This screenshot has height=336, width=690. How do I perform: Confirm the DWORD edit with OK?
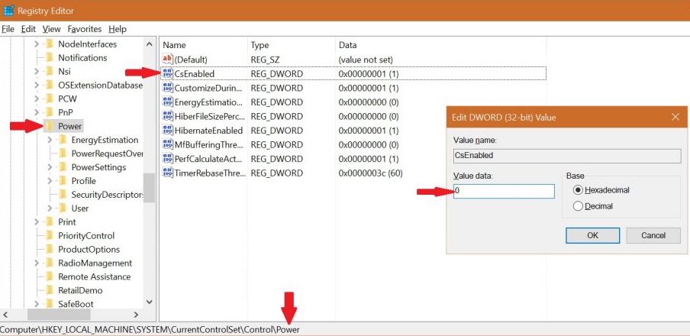[592, 235]
